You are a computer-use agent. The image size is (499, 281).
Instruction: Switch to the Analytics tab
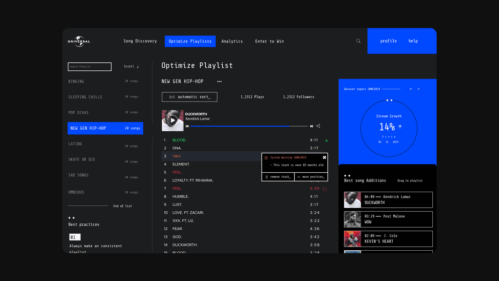point(232,41)
